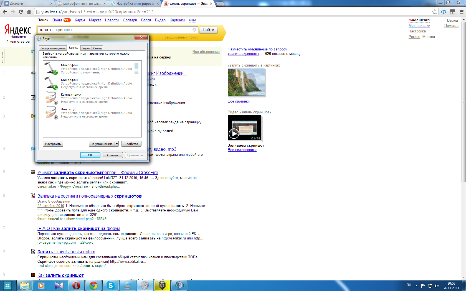Click the page vertical scrollbar

coord(464,102)
